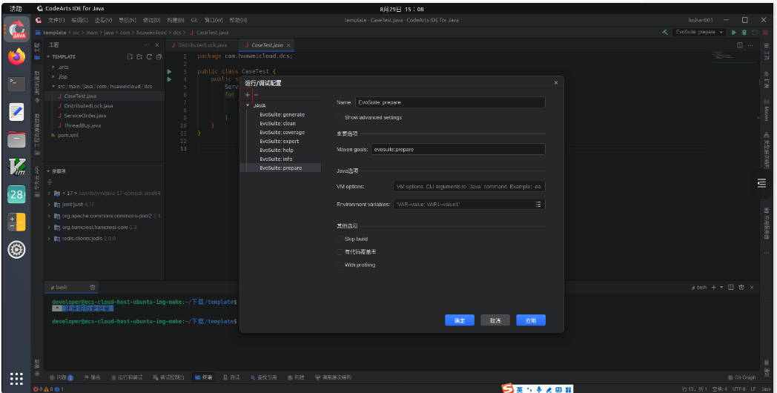Click the 应用 button
This screenshot has height=393, width=777.
click(531, 320)
